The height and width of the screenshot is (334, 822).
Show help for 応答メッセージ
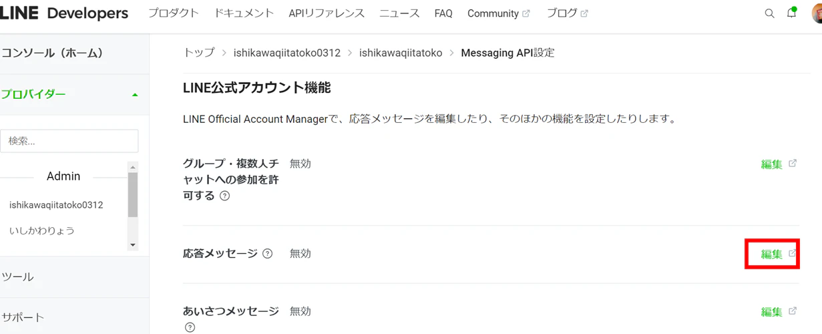pos(268,254)
